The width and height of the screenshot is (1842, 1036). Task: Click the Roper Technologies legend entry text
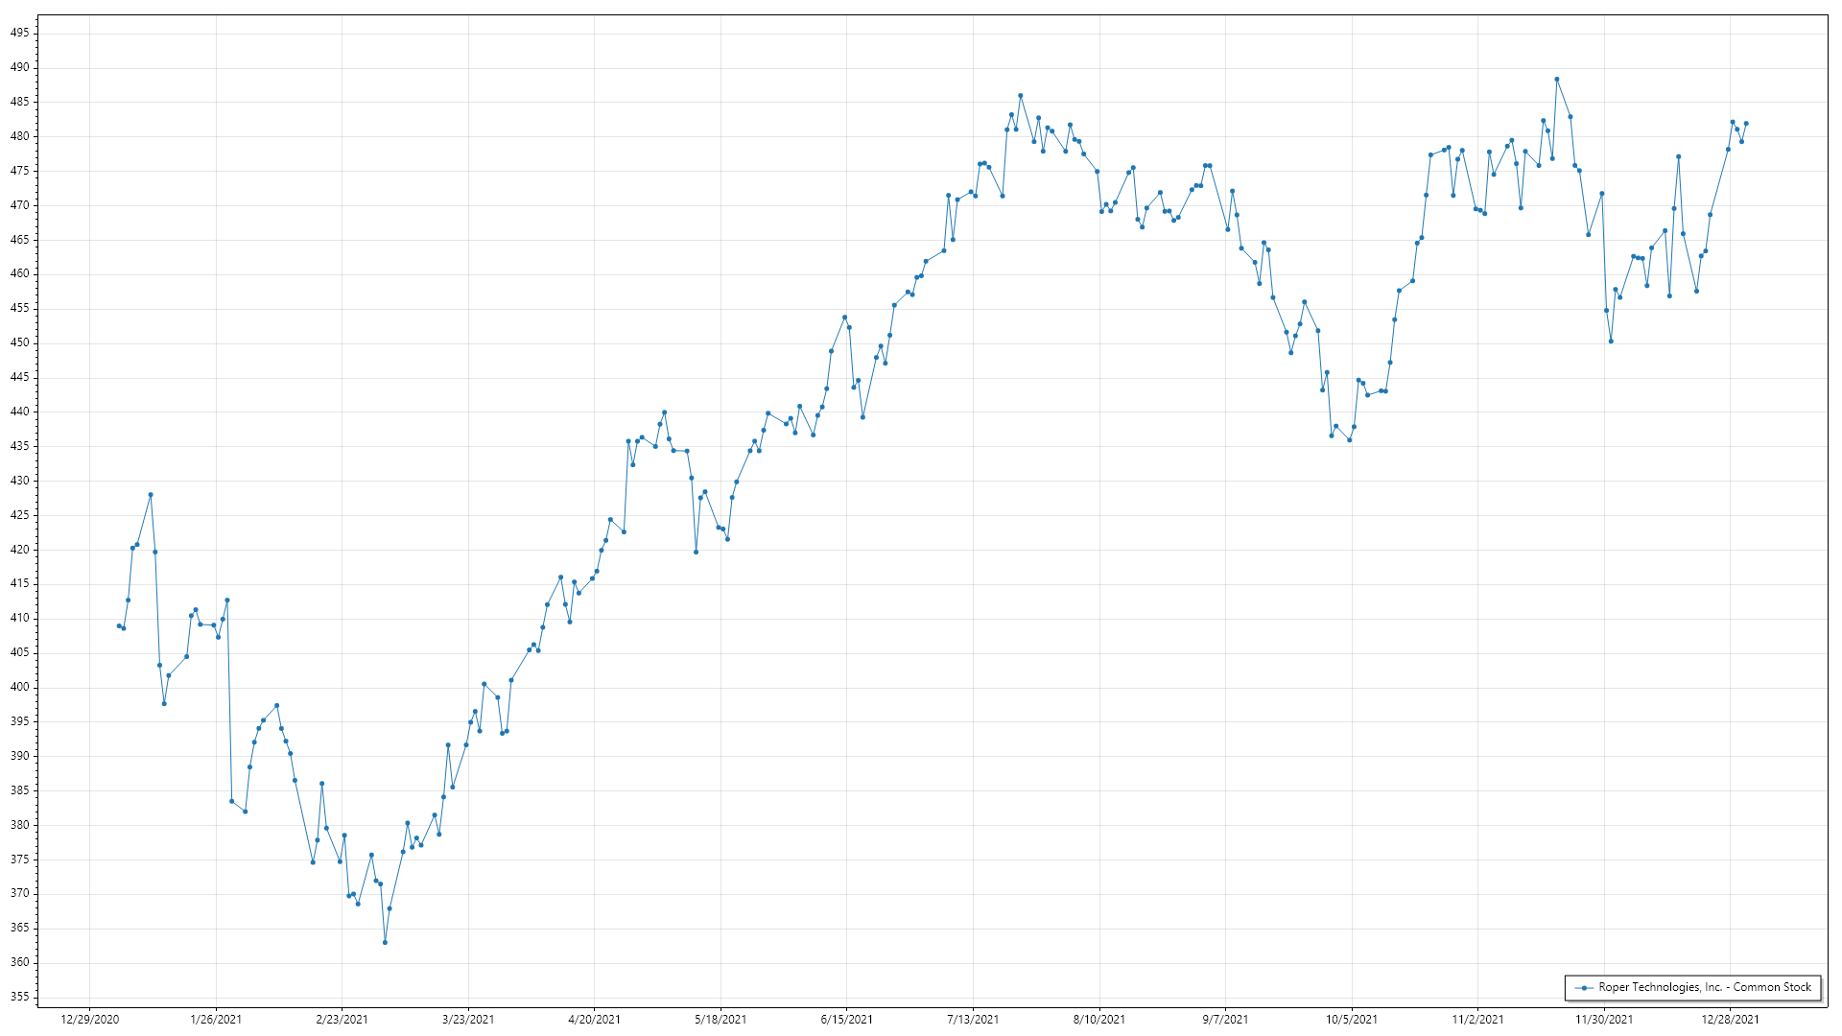click(x=1704, y=987)
